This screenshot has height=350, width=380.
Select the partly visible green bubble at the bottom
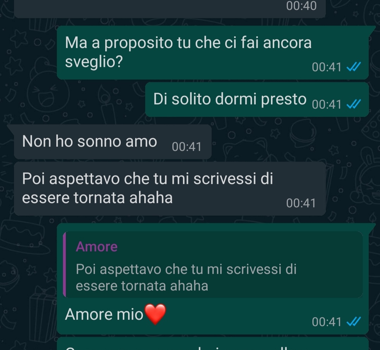213,344
